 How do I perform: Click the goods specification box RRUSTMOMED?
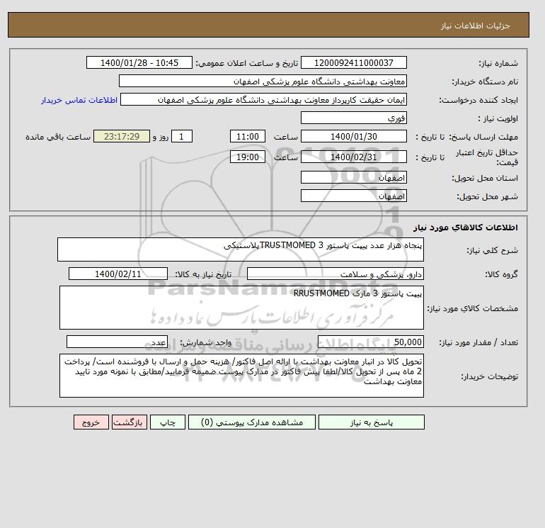coord(241,308)
